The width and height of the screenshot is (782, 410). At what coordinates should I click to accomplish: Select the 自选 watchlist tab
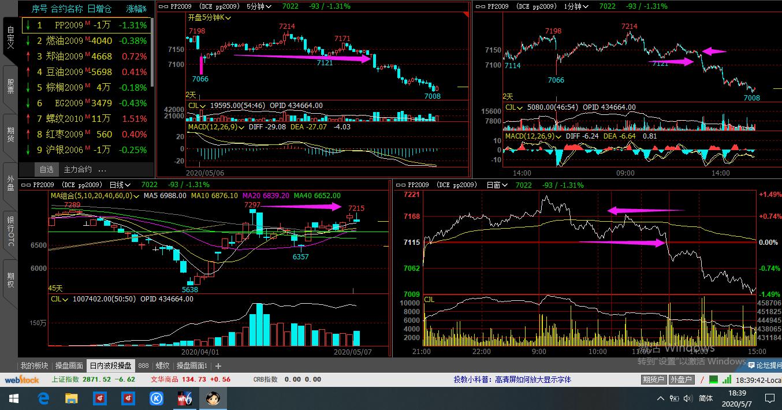(x=46, y=170)
